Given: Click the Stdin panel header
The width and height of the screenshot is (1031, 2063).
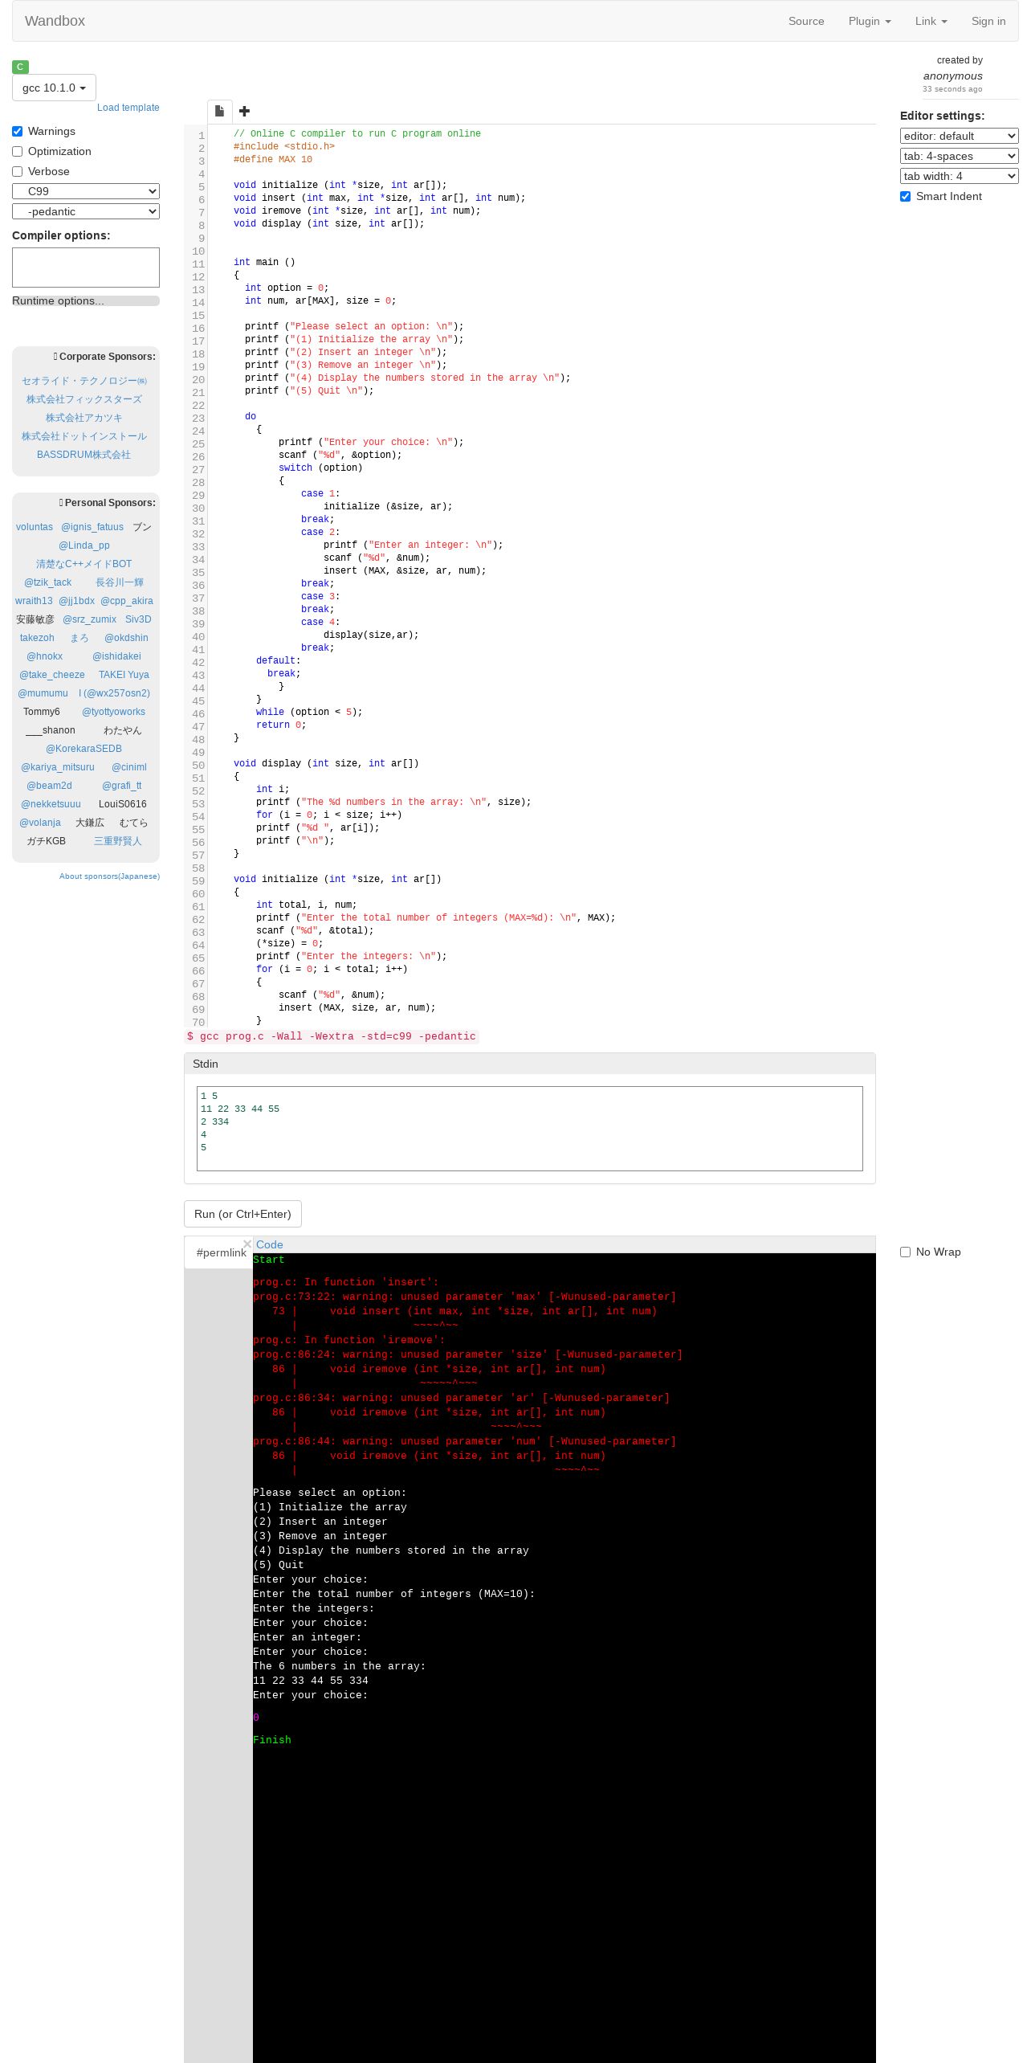Looking at the screenshot, I should (530, 1064).
